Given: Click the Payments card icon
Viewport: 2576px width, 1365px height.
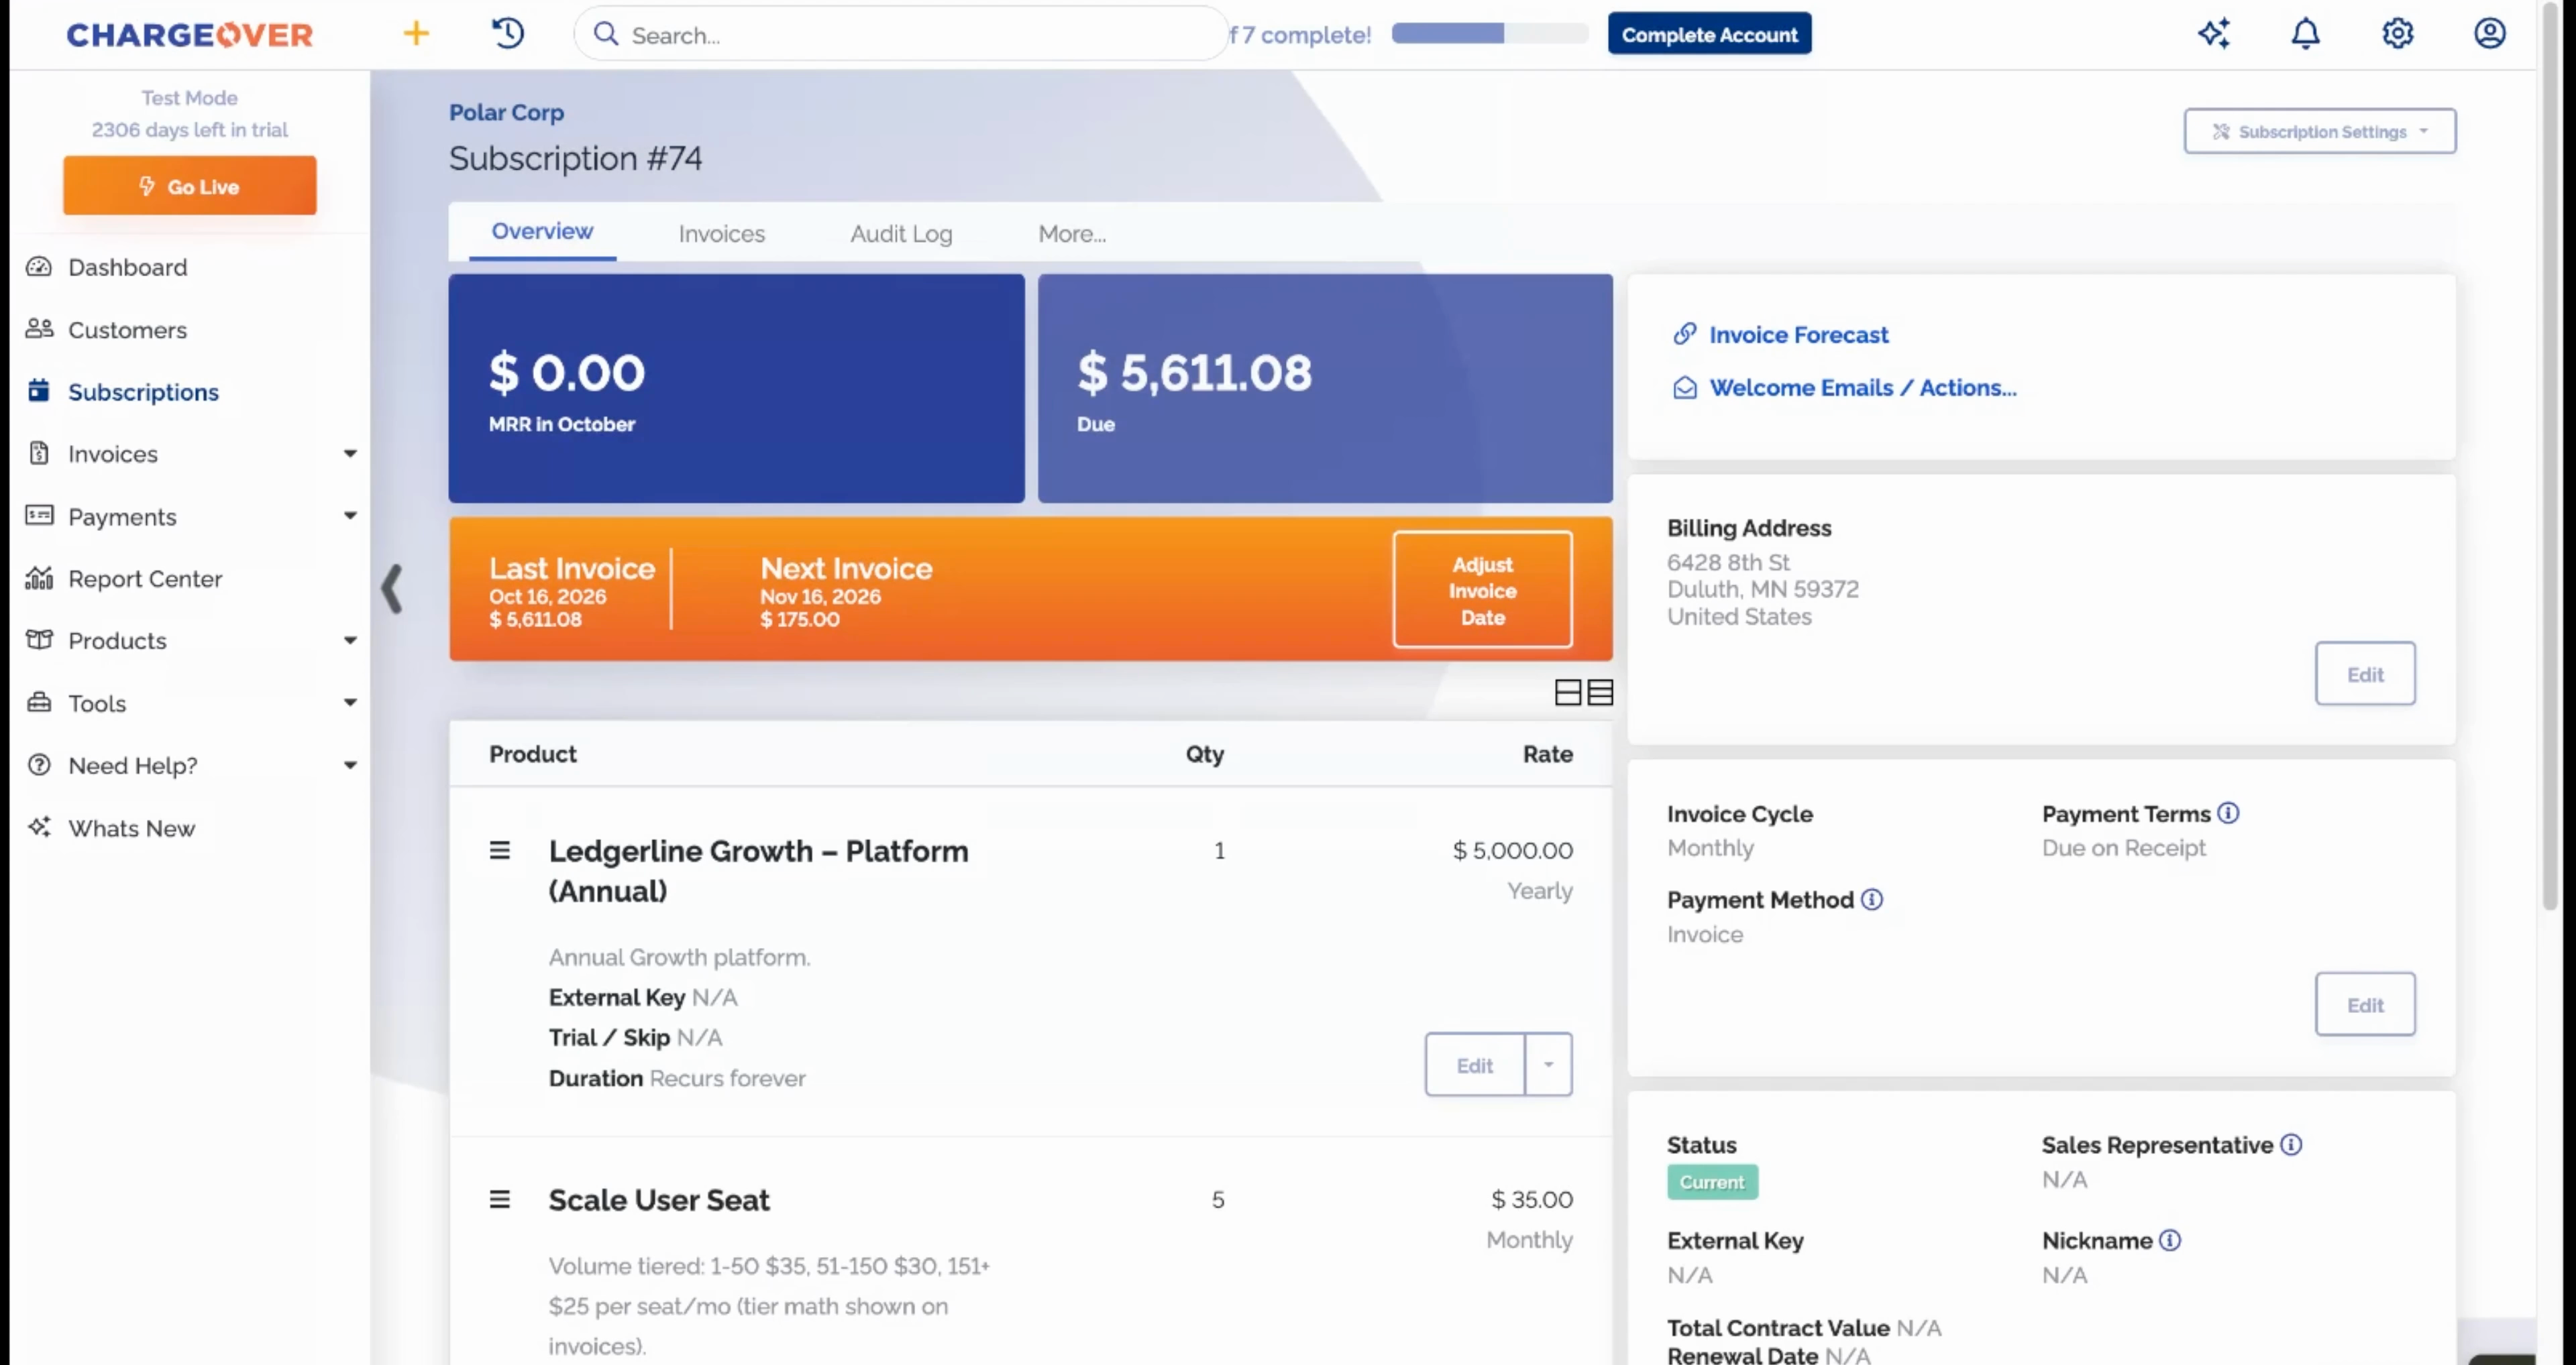Looking at the screenshot, I should pyautogui.click(x=39, y=516).
